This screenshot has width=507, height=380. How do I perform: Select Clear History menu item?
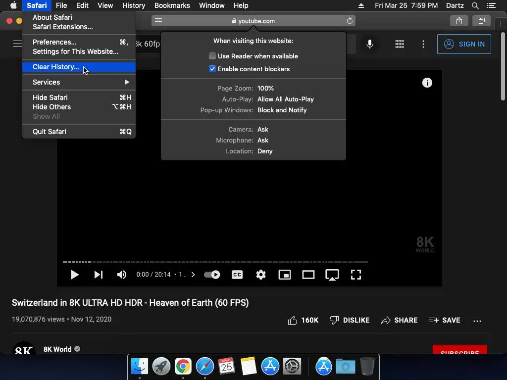[79, 67]
